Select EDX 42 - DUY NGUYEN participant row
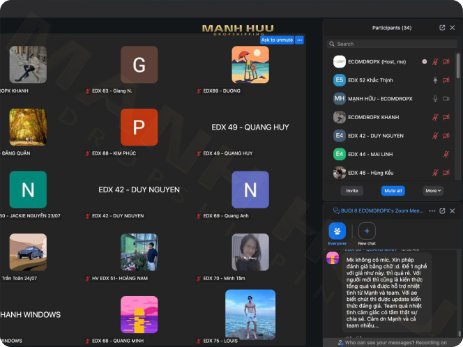 coord(375,135)
